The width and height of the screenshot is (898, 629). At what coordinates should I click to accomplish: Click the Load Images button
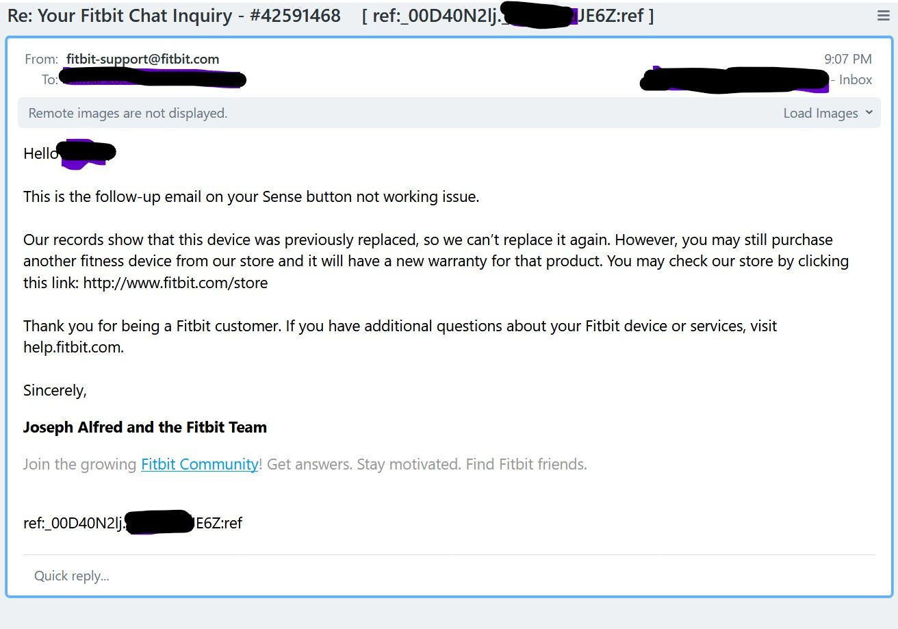pyautogui.click(x=820, y=114)
